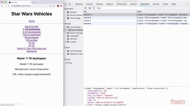The height and width of the screenshot is (106, 190).
Task: Click the browser address bar URL
Action: (22, 6)
